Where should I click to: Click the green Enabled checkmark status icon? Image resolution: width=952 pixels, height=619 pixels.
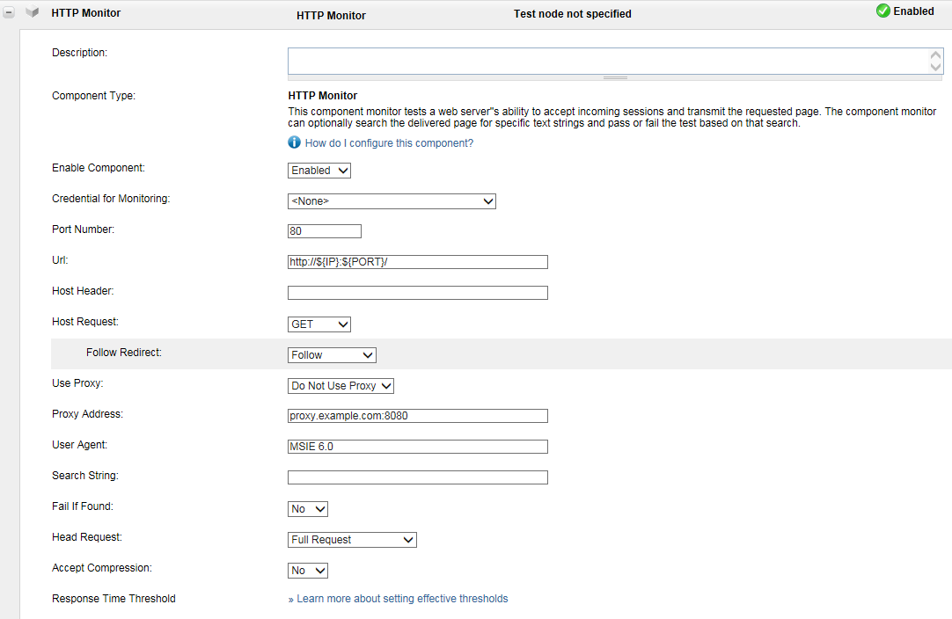click(x=882, y=11)
